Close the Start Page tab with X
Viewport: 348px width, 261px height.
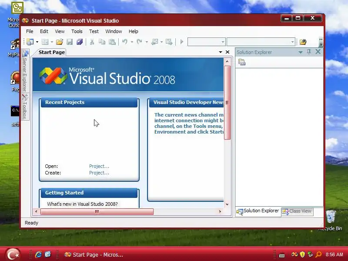coord(228,52)
